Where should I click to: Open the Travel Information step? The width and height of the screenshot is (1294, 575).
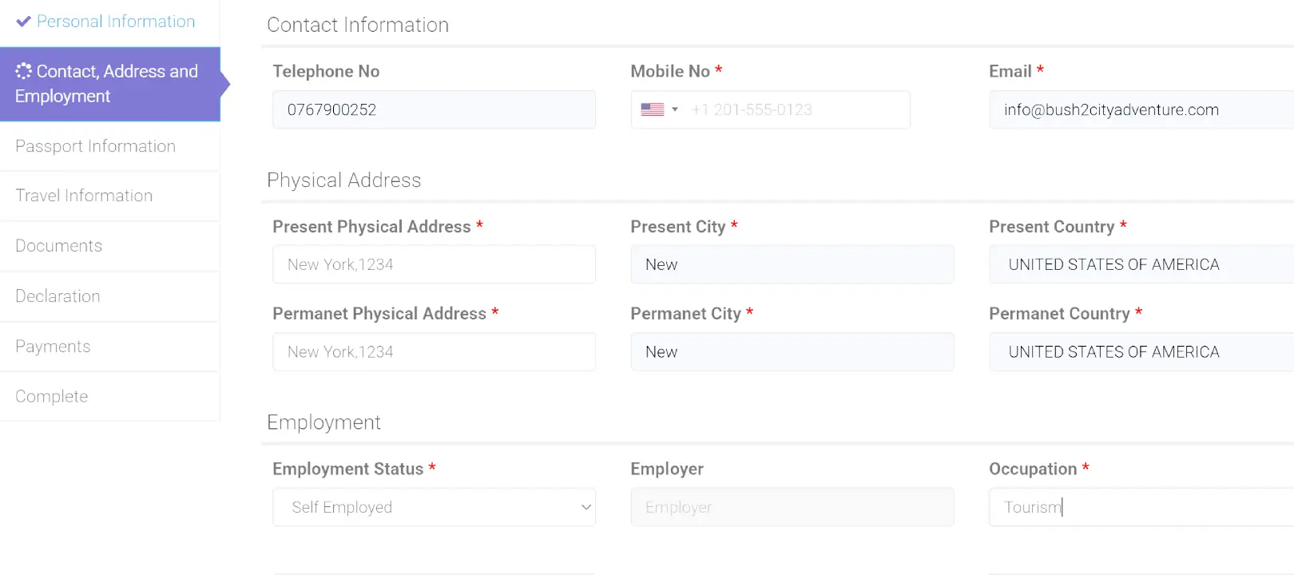[x=84, y=196]
